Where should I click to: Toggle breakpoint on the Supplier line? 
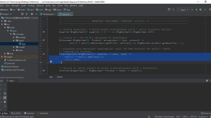click(44, 32)
